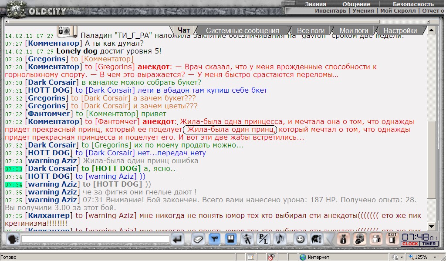This screenshot has width=446, height=261.
Task: Click the text 'А ты как думал?'
Action: click(114, 43)
